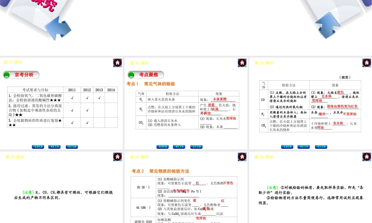
Task: Click the home icon on the (续表) slide
Action: tap(367, 63)
